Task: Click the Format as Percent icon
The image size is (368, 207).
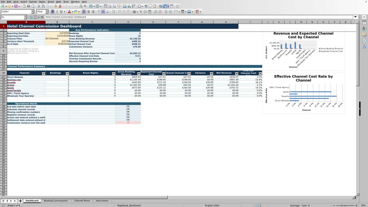Action: (x=141, y=12)
